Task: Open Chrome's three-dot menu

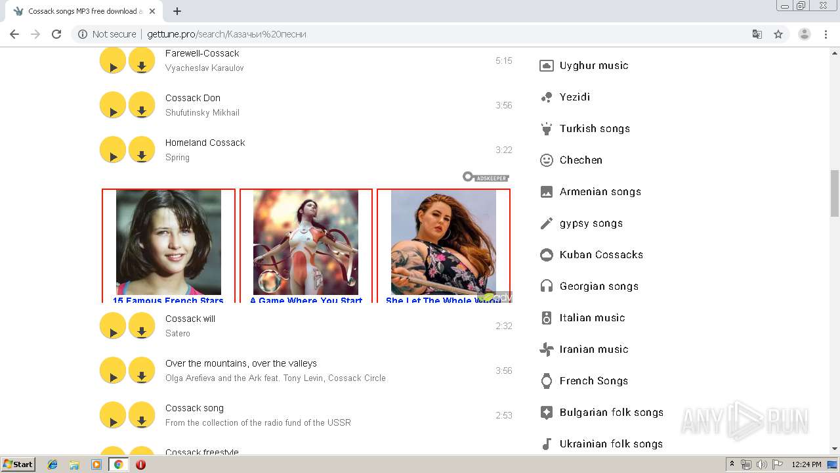Action: (x=826, y=34)
